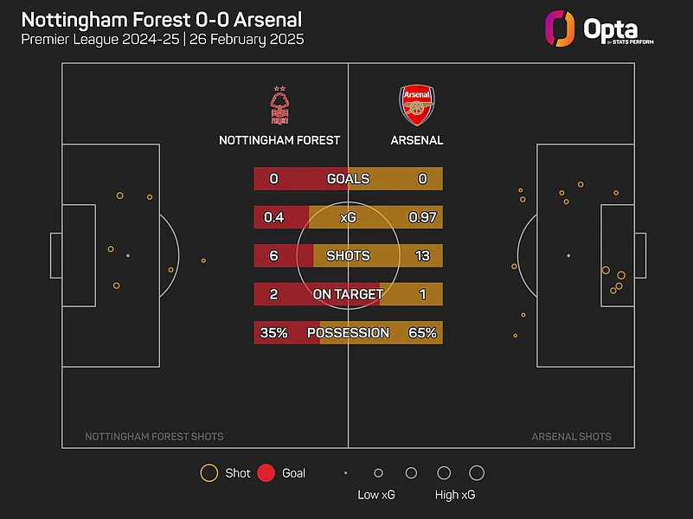Click the Forest shot marker outside the penalty arc
693x519 pixels.
coord(203,260)
